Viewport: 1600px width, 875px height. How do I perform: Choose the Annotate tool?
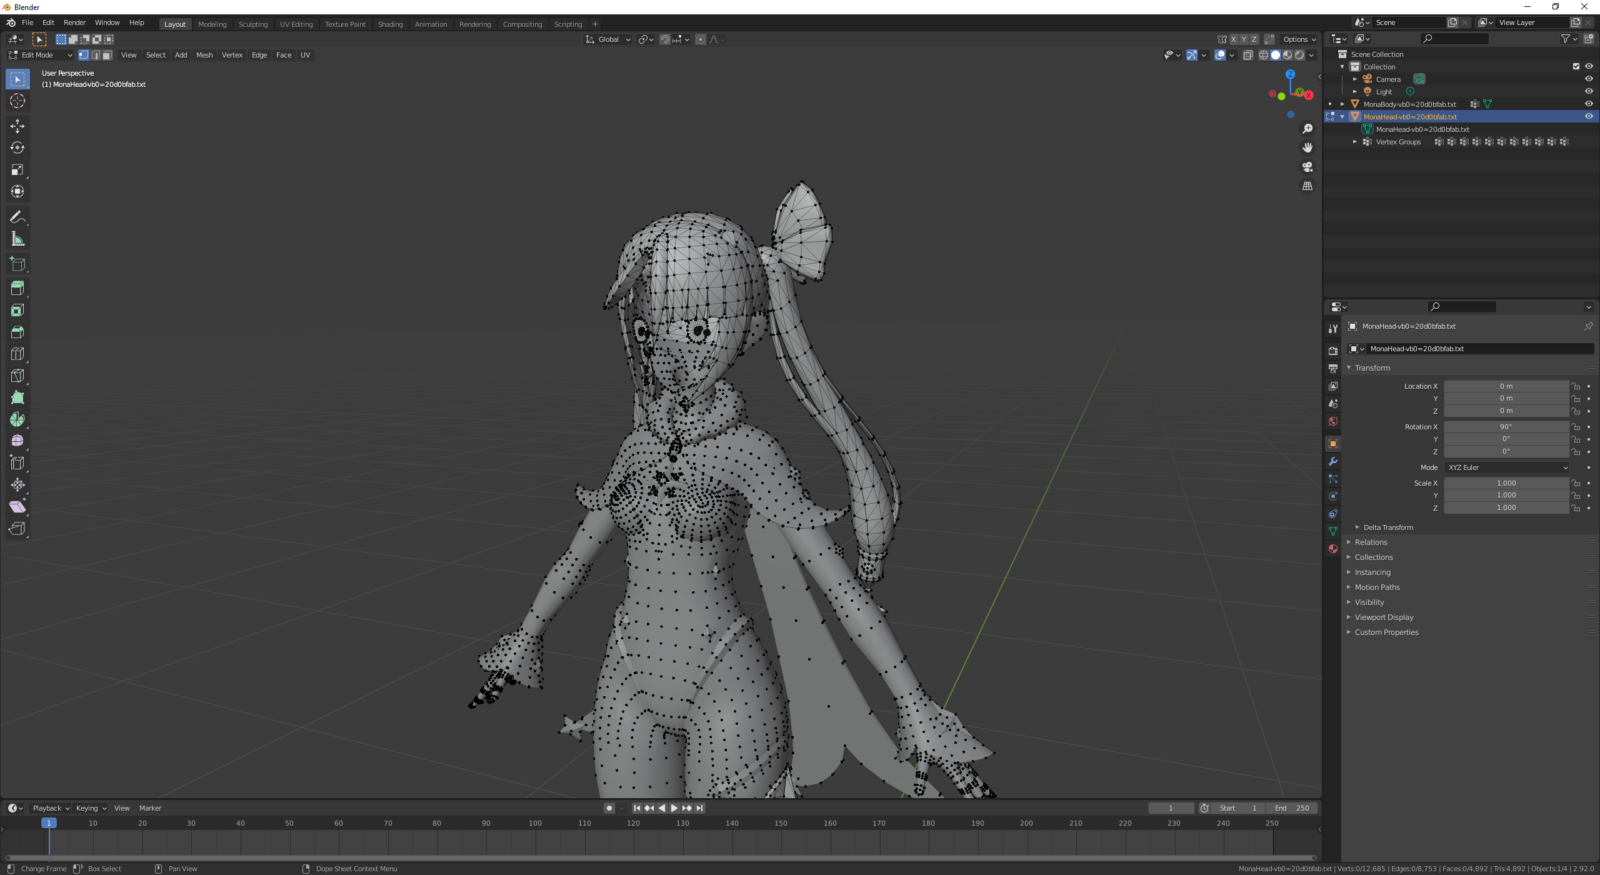pos(17,217)
